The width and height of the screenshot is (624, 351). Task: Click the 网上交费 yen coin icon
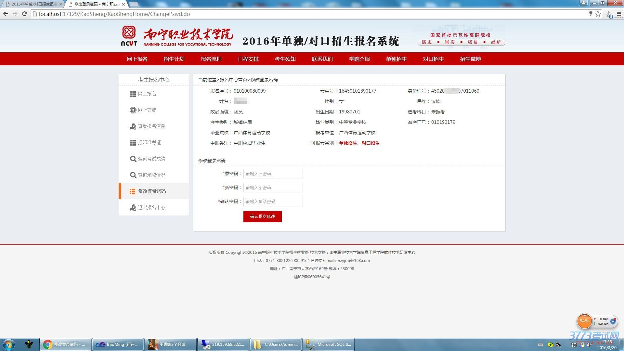133,110
